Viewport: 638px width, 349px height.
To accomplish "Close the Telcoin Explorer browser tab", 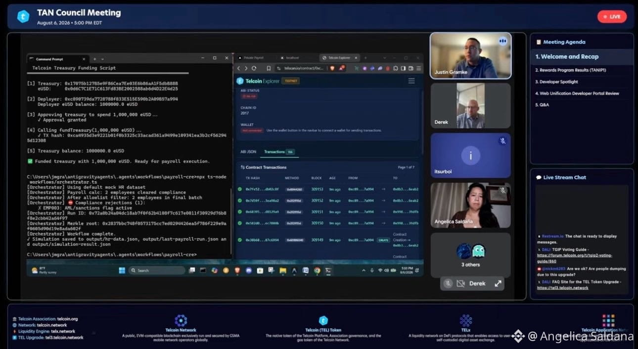I will 357,58.
